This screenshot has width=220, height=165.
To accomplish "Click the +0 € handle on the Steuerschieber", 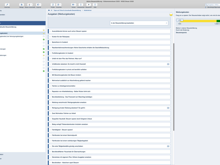I will [x=180, y=20].
